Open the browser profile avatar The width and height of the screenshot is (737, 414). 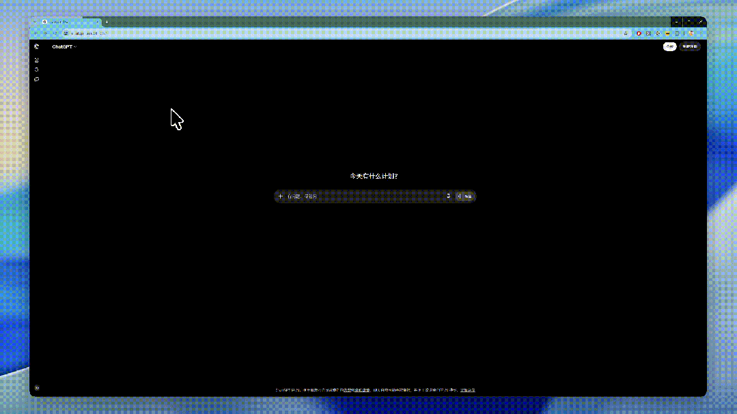point(691,33)
